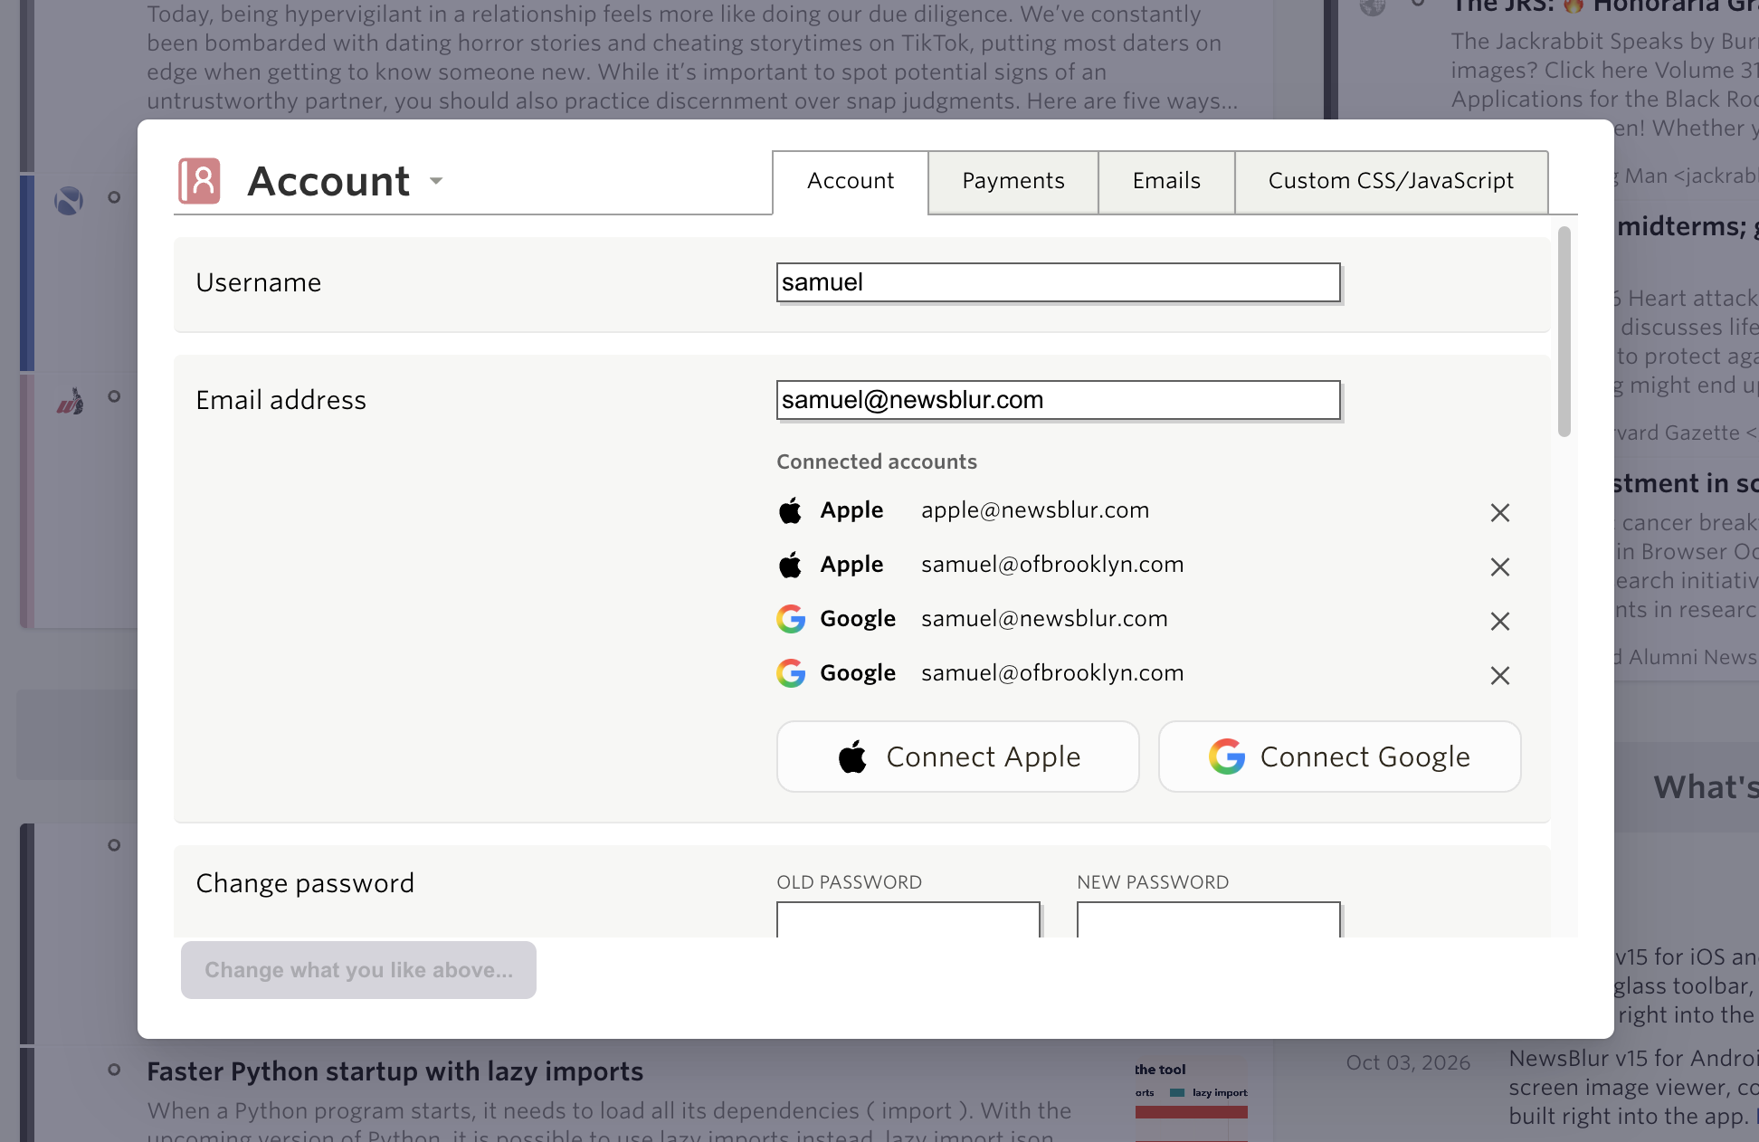
Task: Remove Apple account apple@newsblur.com
Action: coord(1499,512)
